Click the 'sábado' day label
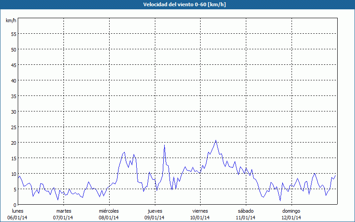 coord(245,211)
